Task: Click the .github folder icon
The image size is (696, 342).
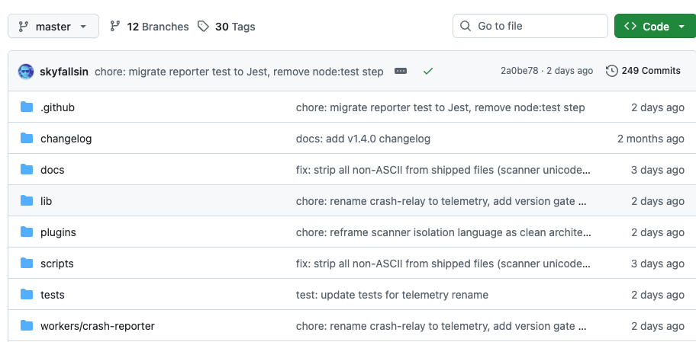Action: tap(27, 107)
